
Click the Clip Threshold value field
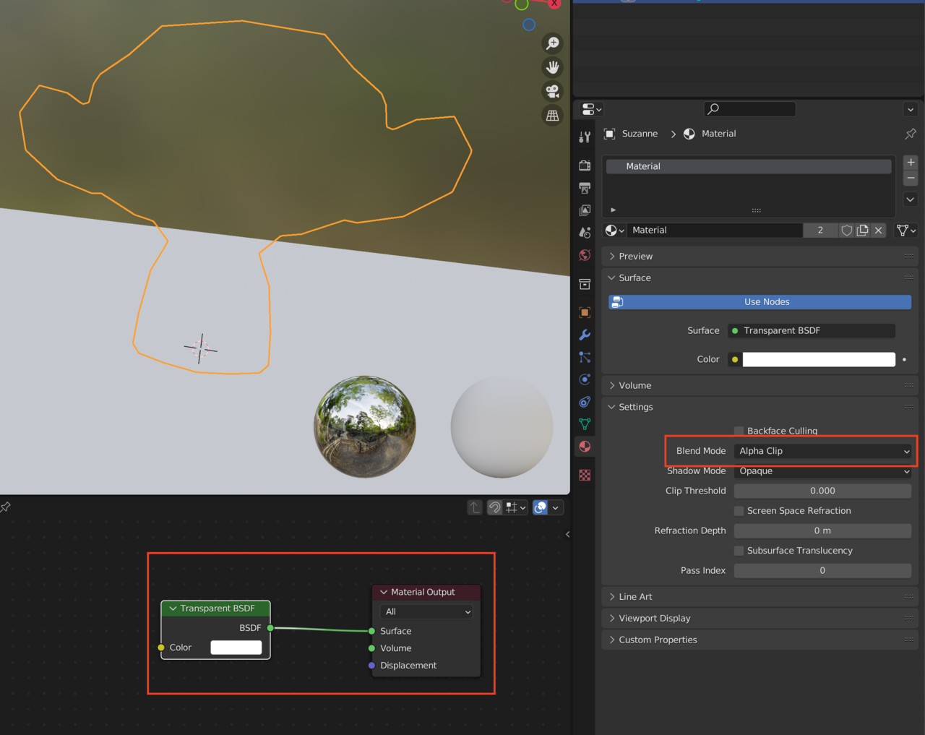click(x=822, y=491)
